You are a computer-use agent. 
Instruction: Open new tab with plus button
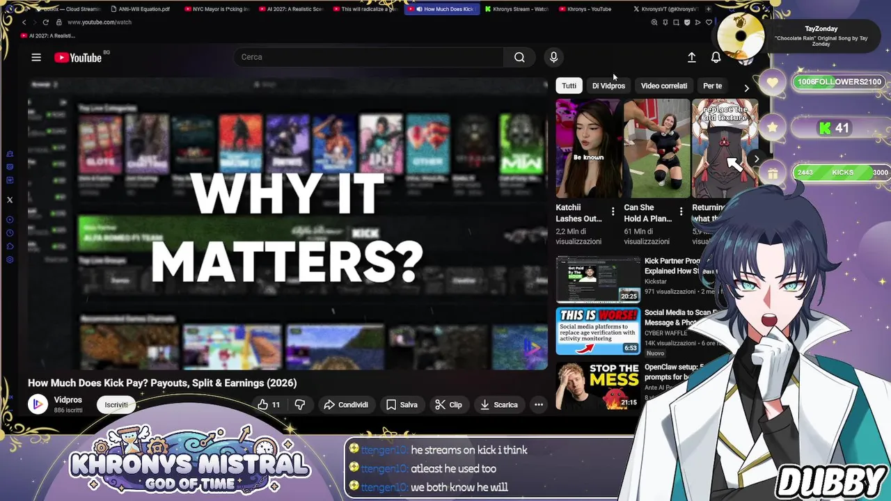[708, 9]
